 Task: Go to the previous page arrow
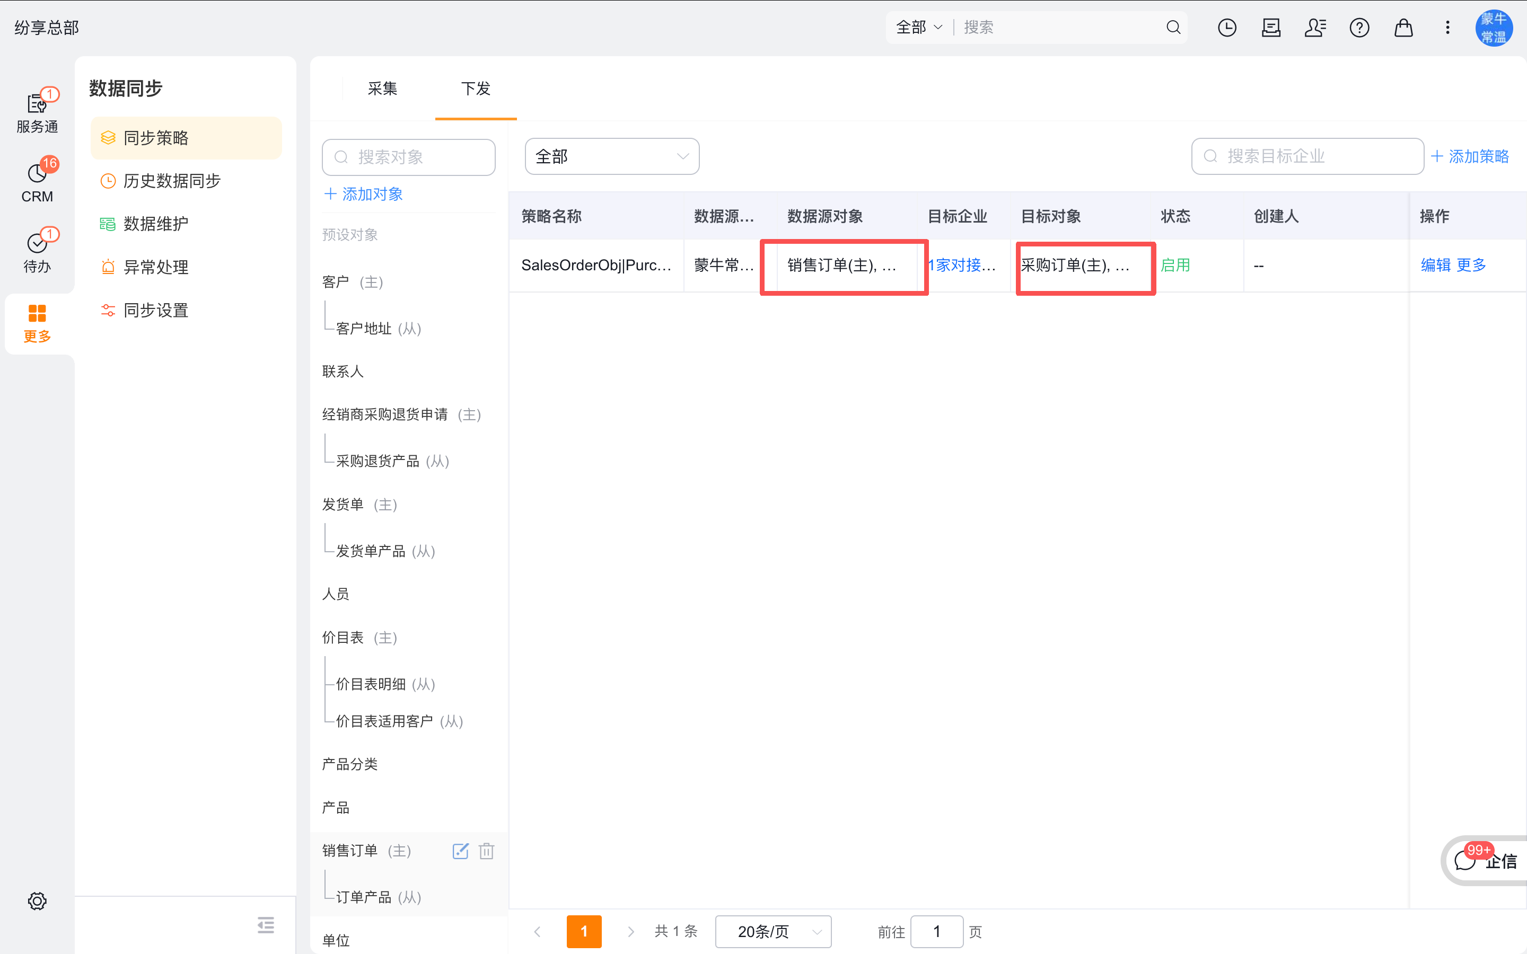click(x=537, y=931)
